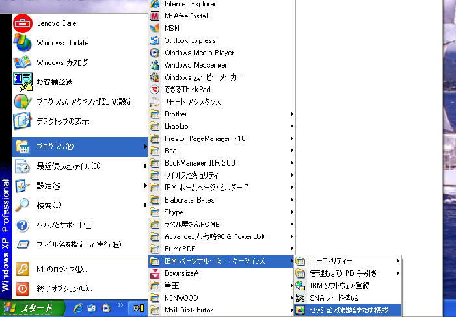The height and width of the screenshot is (317, 456).
Task: Select IBM パーソナル・コミュニケーションズ folder
Action: click(222, 261)
